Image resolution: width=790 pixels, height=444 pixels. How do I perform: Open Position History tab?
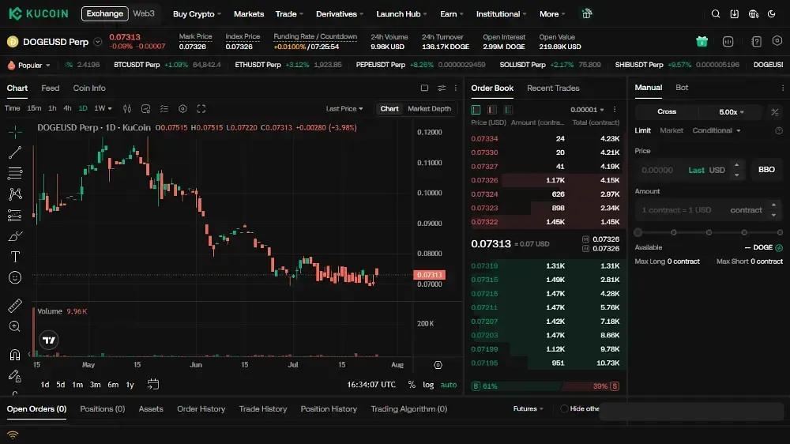pyautogui.click(x=329, y=408)
